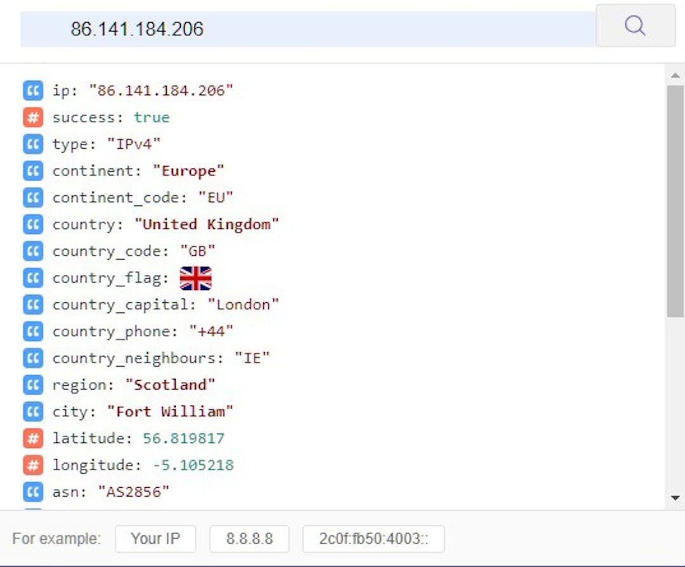Click the quote icon beside country_neighbours

tap(33, 359)
